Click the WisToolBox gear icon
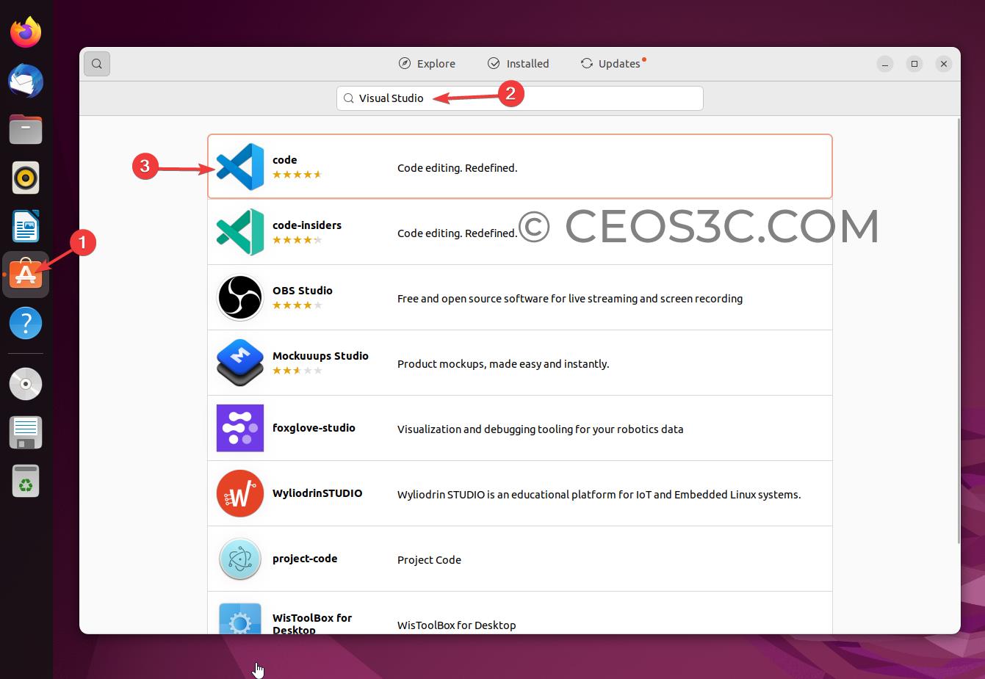This screenshot has width=985, height=679. (x=240, y=619)
